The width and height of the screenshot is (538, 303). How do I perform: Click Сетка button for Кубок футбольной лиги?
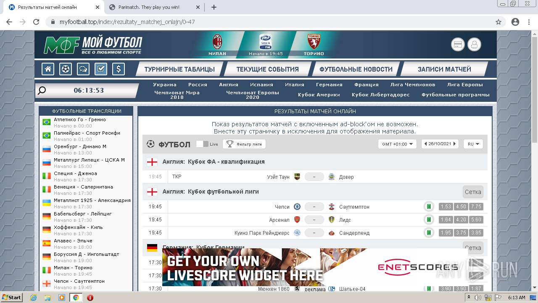coord(473,192)
